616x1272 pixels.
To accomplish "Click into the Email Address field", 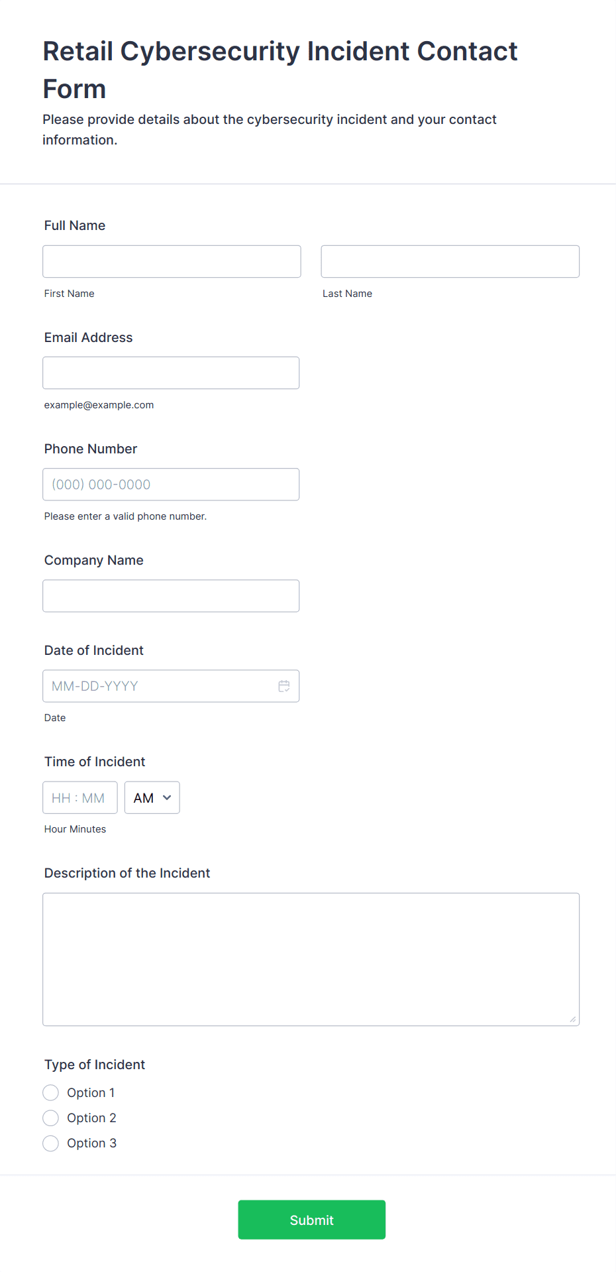I will [171, 373].
